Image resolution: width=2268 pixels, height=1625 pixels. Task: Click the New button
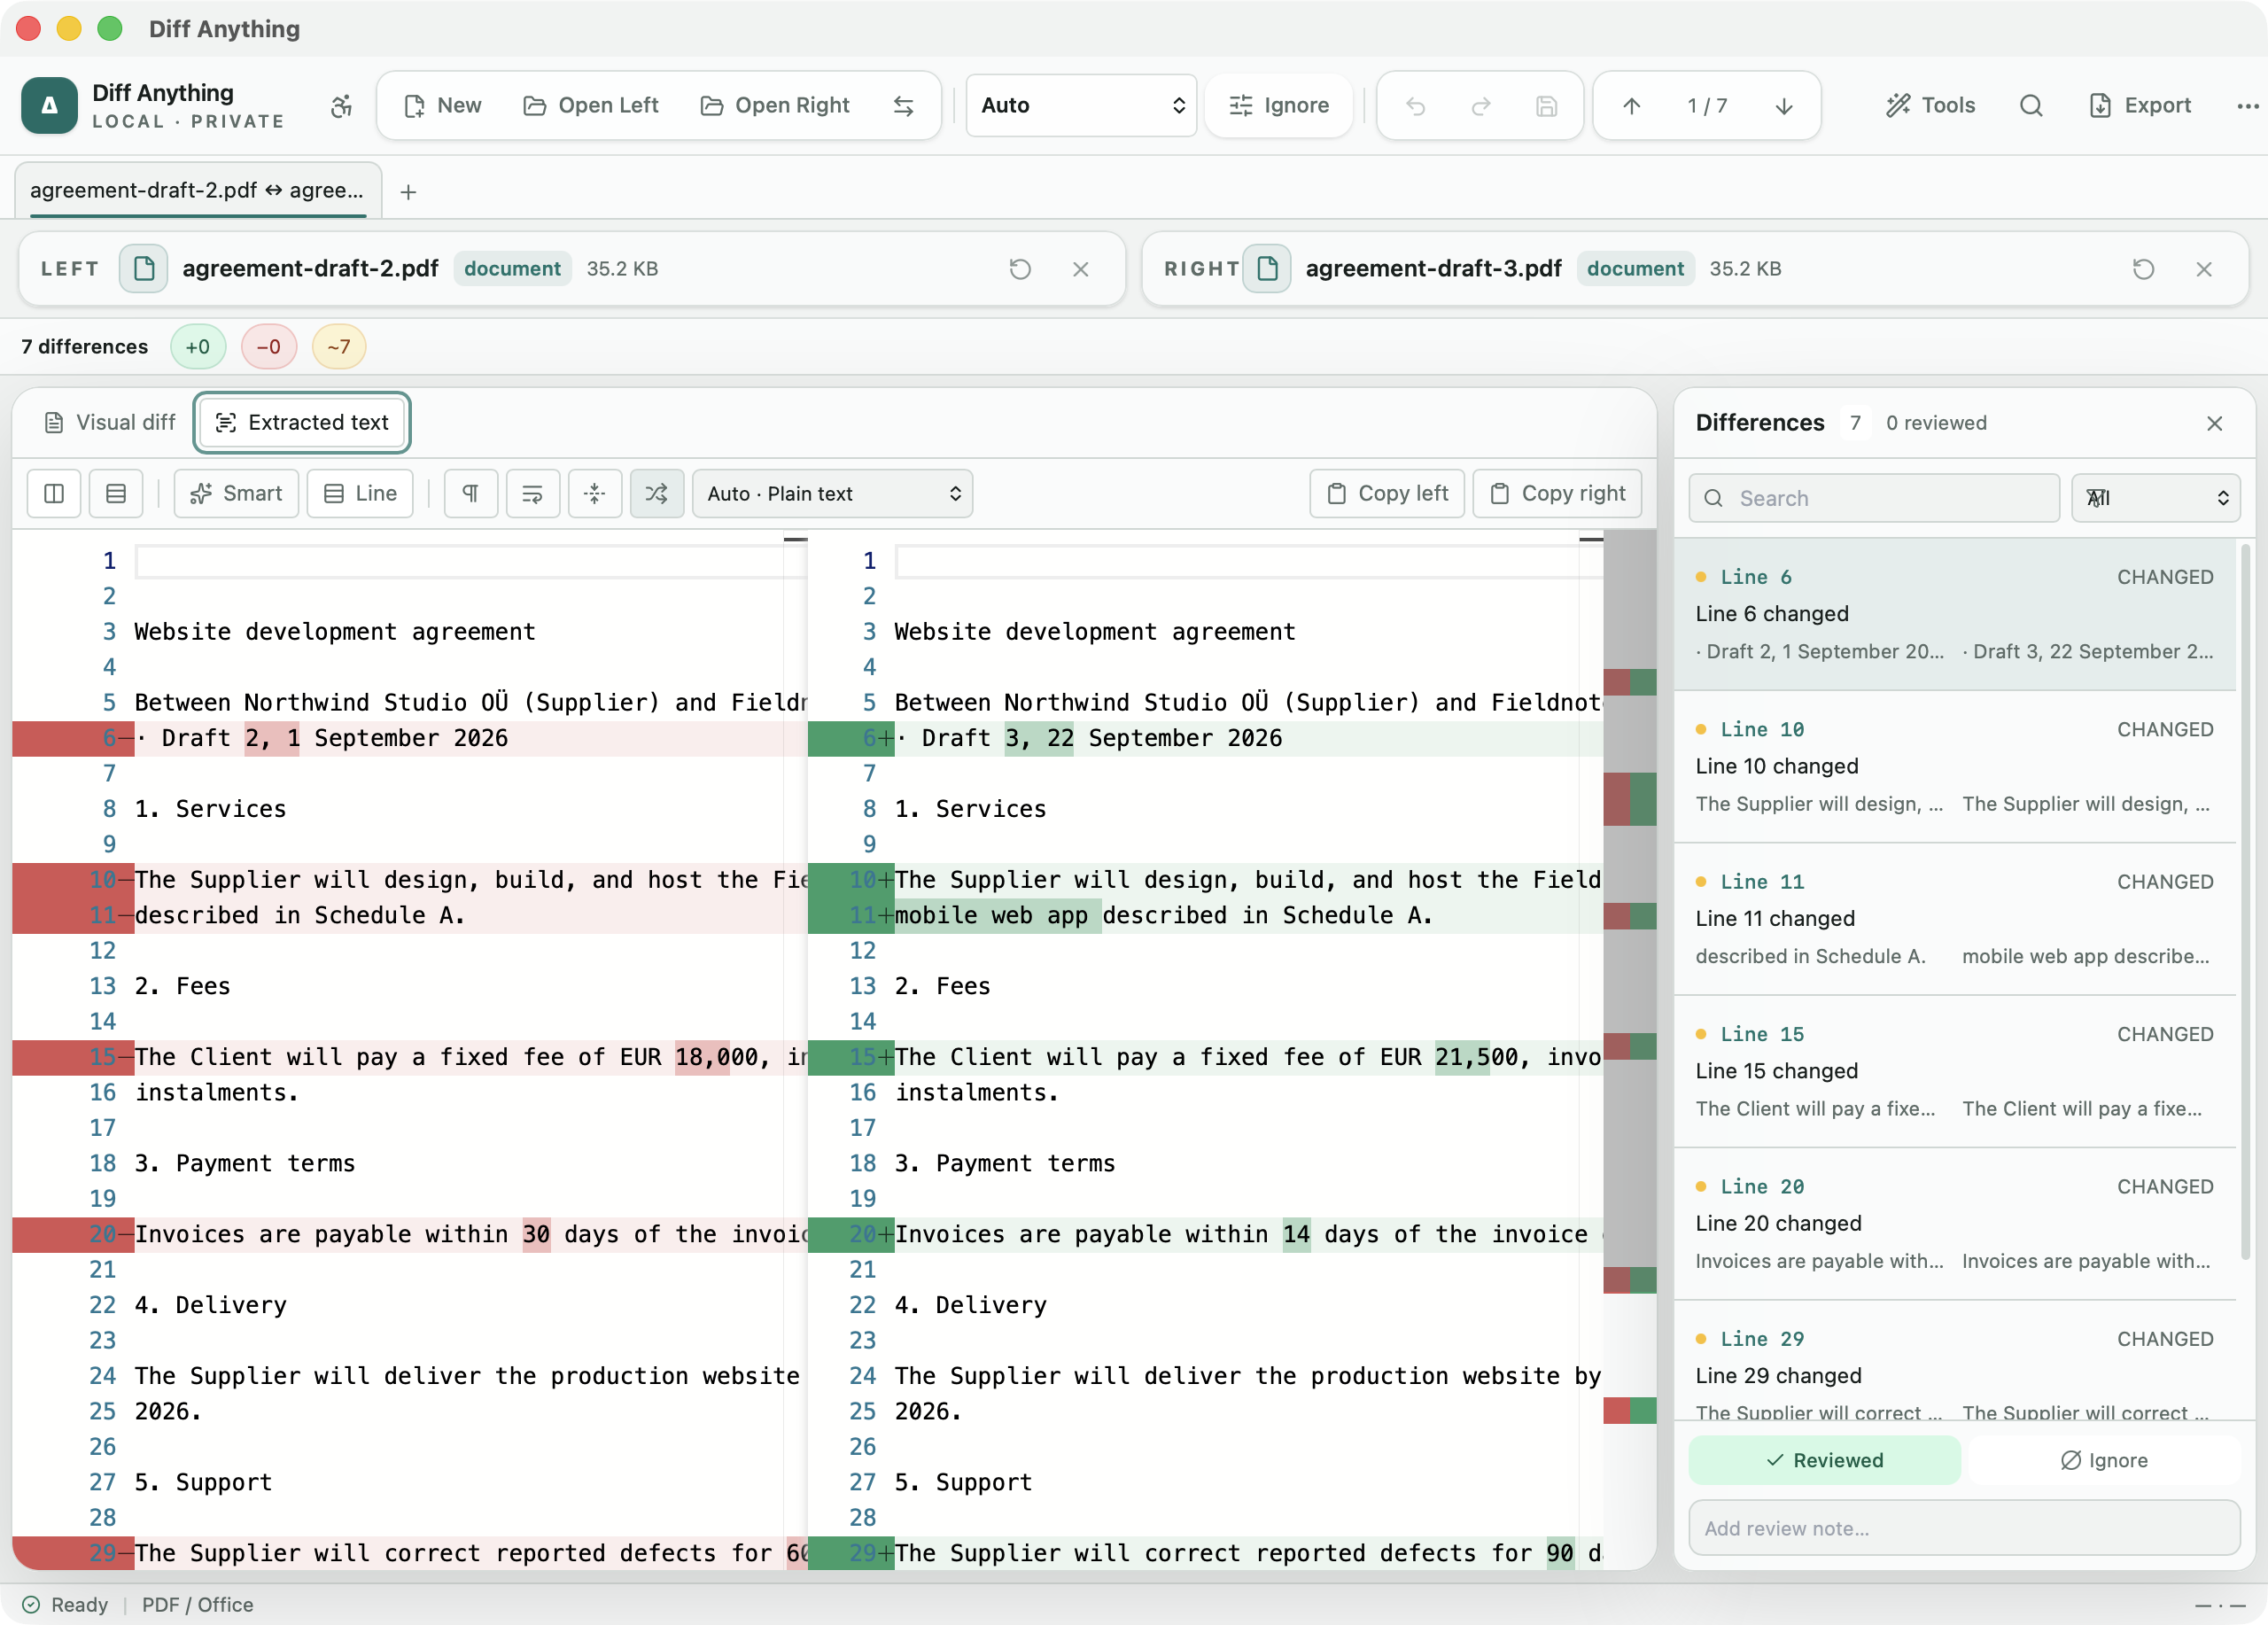[442, 105]
